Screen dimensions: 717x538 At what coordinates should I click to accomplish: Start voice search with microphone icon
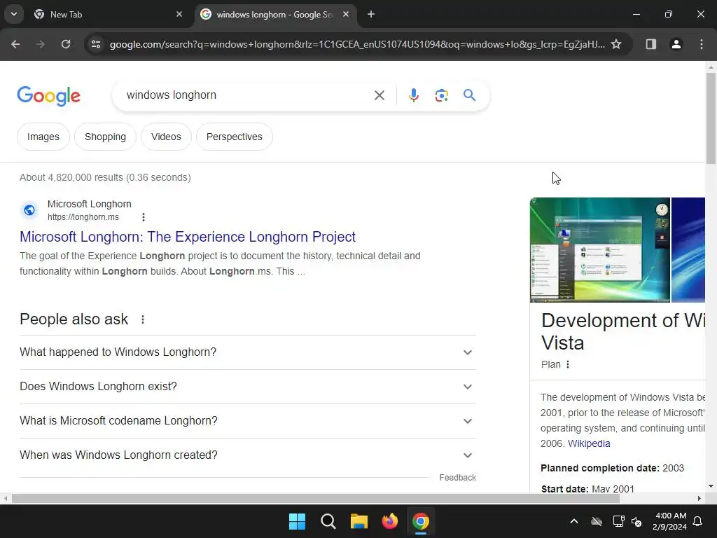pyautogui.click(x=413, y=95)
